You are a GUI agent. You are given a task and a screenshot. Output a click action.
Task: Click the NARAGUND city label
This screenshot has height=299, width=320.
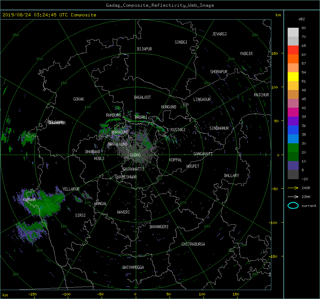(x=120, y=132)
